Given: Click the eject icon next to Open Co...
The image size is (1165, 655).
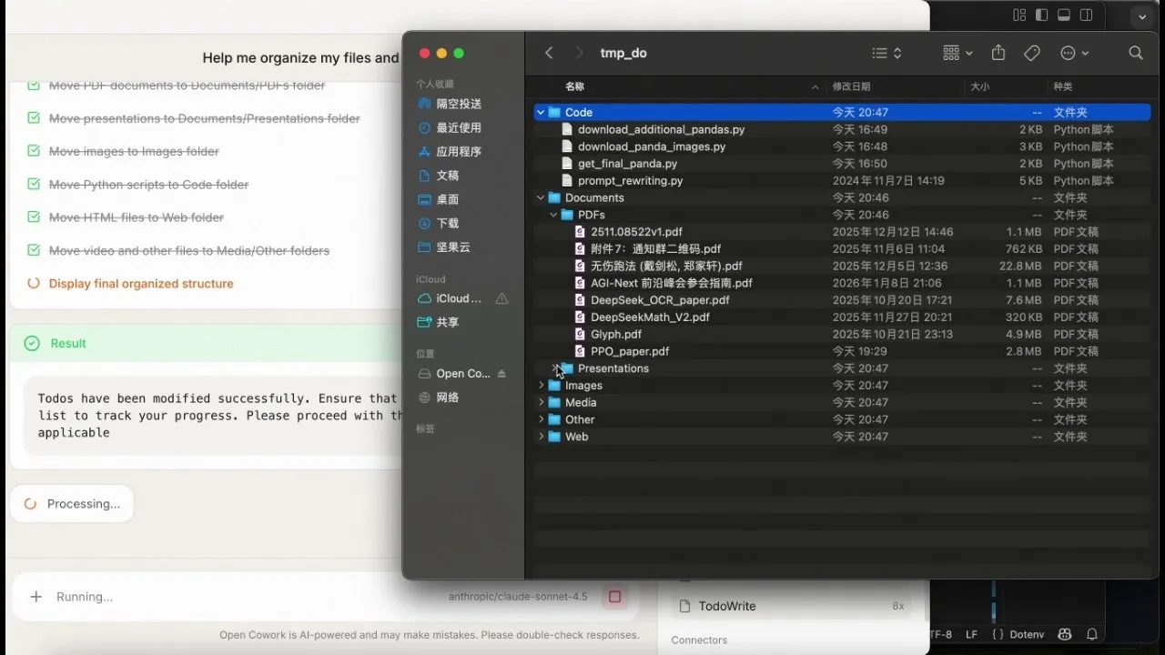Looking at the screenshot, I should (x=501, y=374).
